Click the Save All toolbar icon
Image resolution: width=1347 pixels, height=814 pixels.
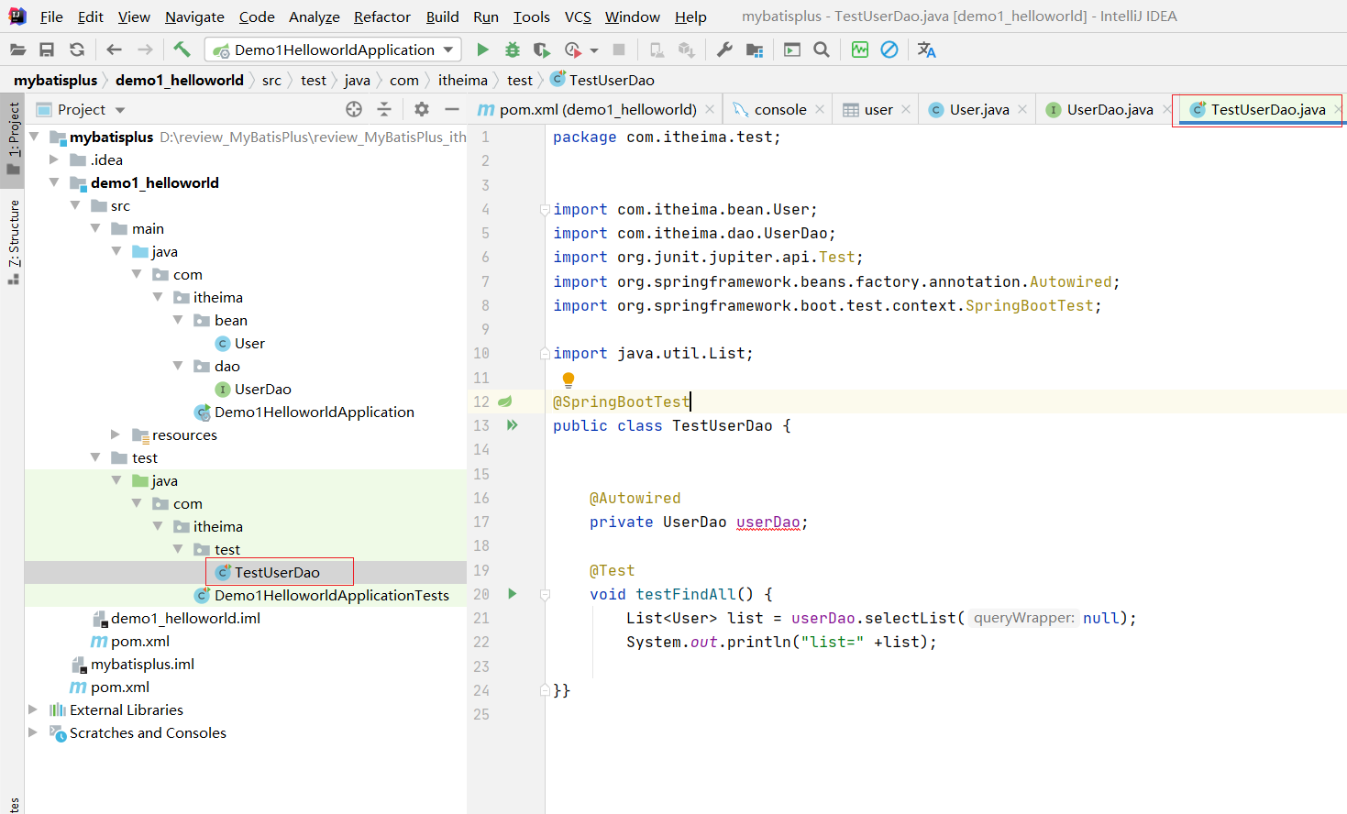47,49
